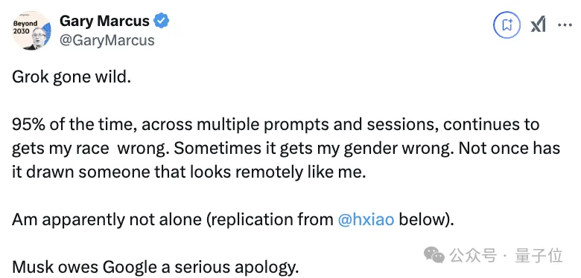Click the Gary Marcus display name
Screen dimensions: 581x278
104,21
